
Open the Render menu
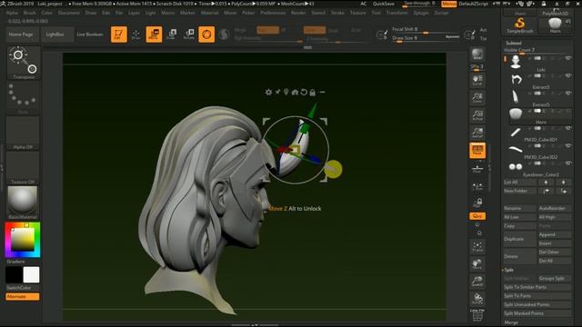coord(298,13)
